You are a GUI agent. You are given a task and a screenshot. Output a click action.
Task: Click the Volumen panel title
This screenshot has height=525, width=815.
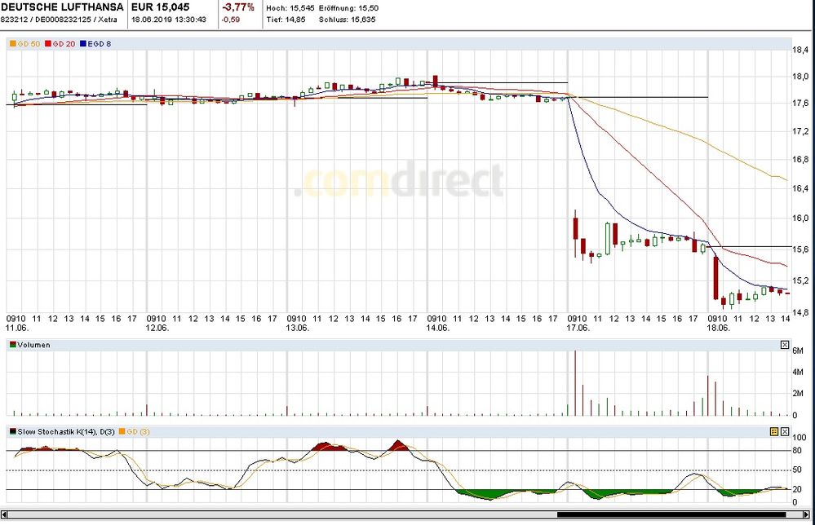point(33,345)
